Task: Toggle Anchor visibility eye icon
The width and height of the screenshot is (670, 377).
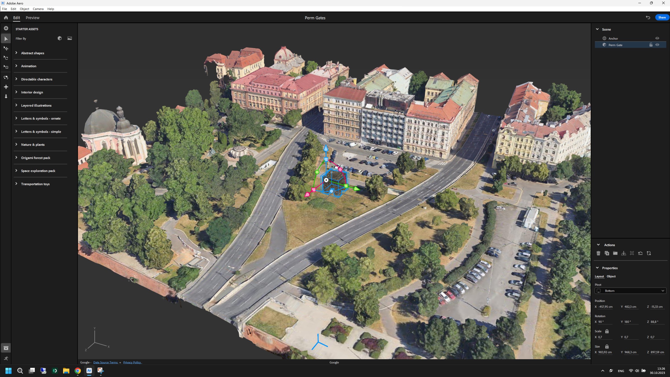Action: pyautogui.click(x=657, y=38)
